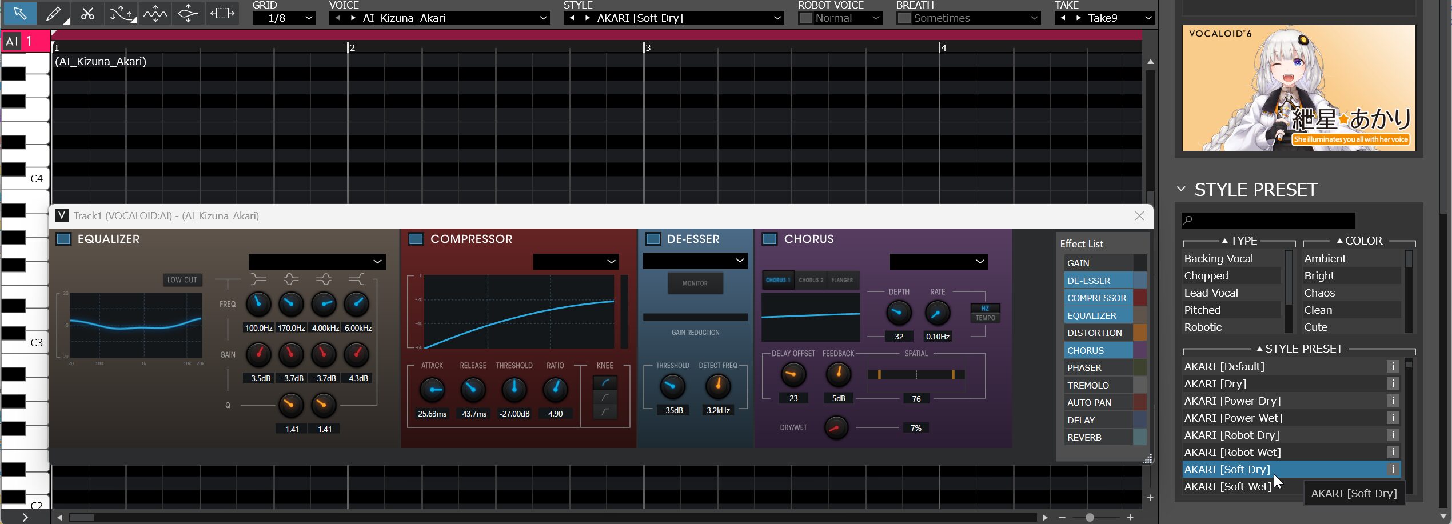Select the second peak EQ band icon
This screenshot has width=1452, height=524.
(x=324, y=279)
